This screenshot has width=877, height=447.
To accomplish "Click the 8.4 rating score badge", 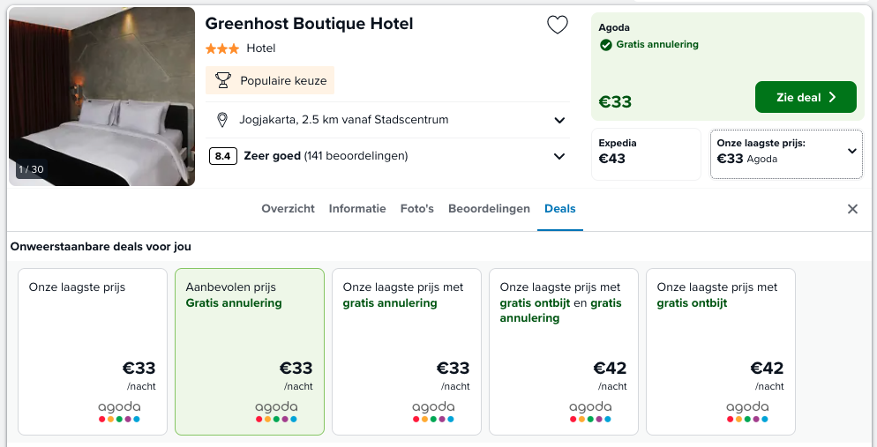I will tap(222, 156).
